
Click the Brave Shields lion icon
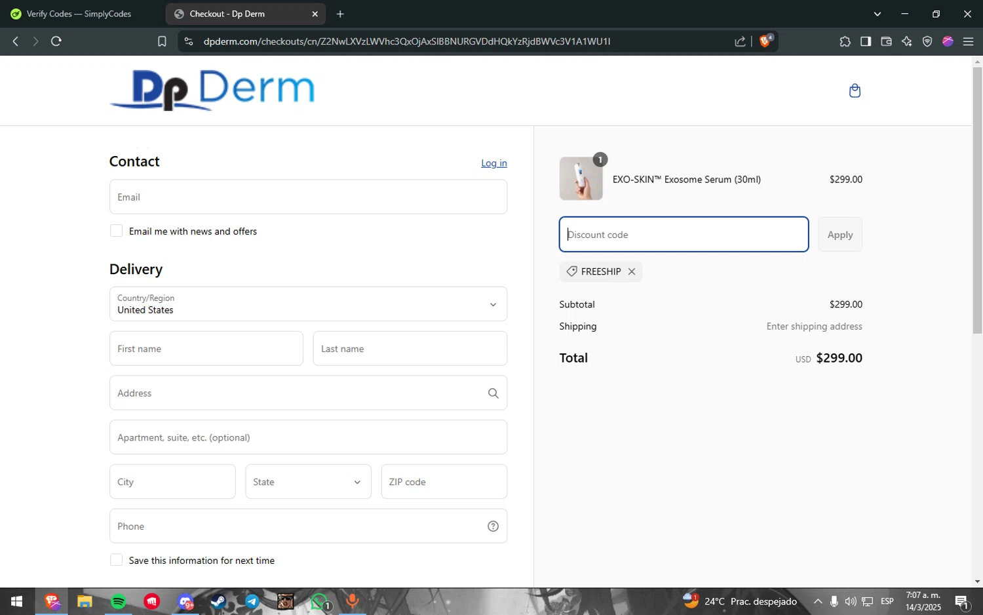(x=765, y=41)
